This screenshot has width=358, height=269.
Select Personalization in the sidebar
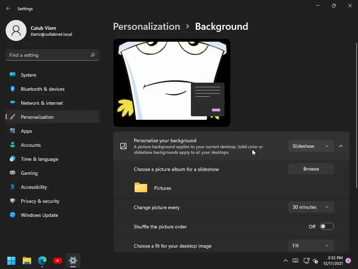click(52, 117)
